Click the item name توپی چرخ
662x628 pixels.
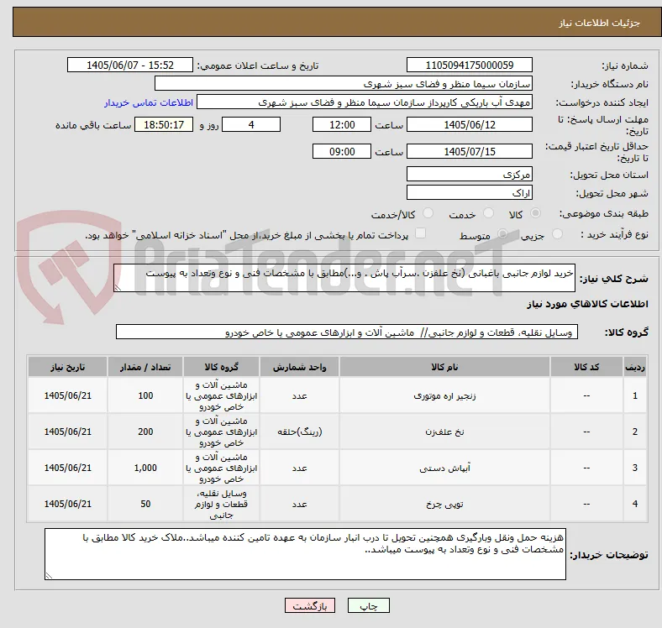(444, 504)
